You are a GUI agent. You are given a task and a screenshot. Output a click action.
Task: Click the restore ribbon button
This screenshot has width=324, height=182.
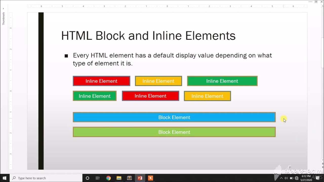[x=316, y=2]
